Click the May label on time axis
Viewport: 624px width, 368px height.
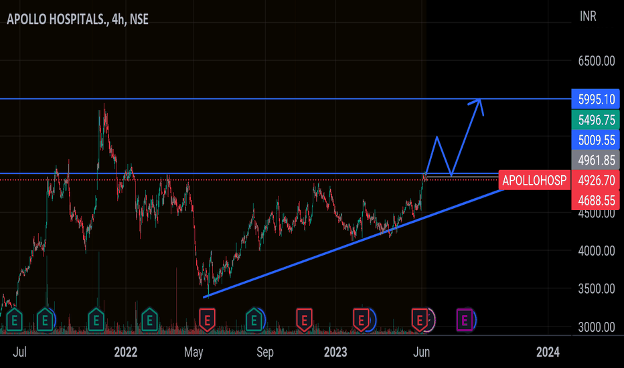pyautogui.click(x=193, y=352)
